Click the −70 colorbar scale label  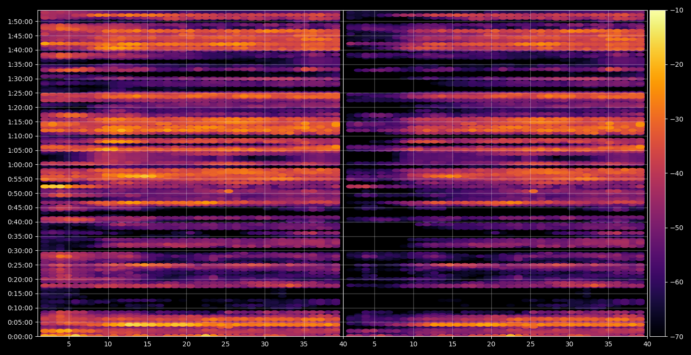677,337
